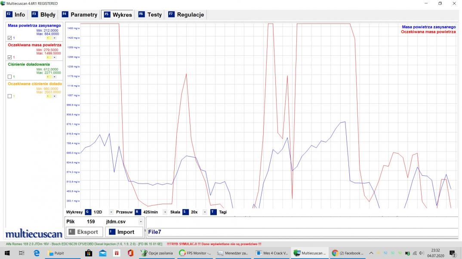Click the S hotkey icon beside Skala
Image resolution: width=462 pixels, height=259 pixels.
click(x=185, y=212)
